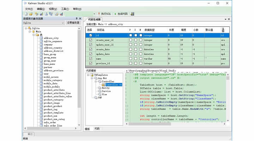Viewport: 254px width, 141px height.
Task: Pin the 数据库对象浏览器 panel
Action: pos(76,18)
